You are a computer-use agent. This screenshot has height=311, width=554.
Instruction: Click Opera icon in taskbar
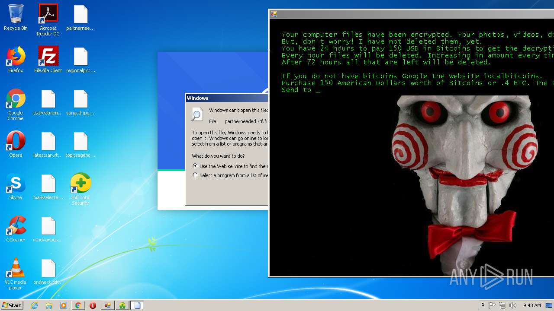[93, 305]
